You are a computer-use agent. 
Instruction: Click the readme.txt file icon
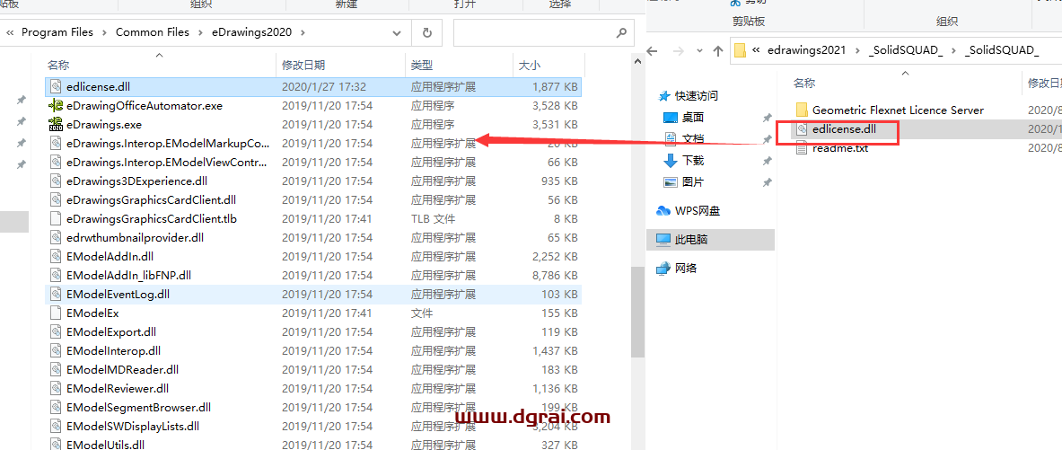pos(802,148)
